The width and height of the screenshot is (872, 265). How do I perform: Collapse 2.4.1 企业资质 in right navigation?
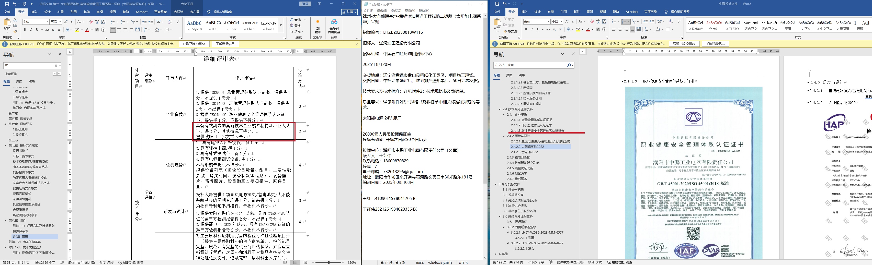point(503,115)
